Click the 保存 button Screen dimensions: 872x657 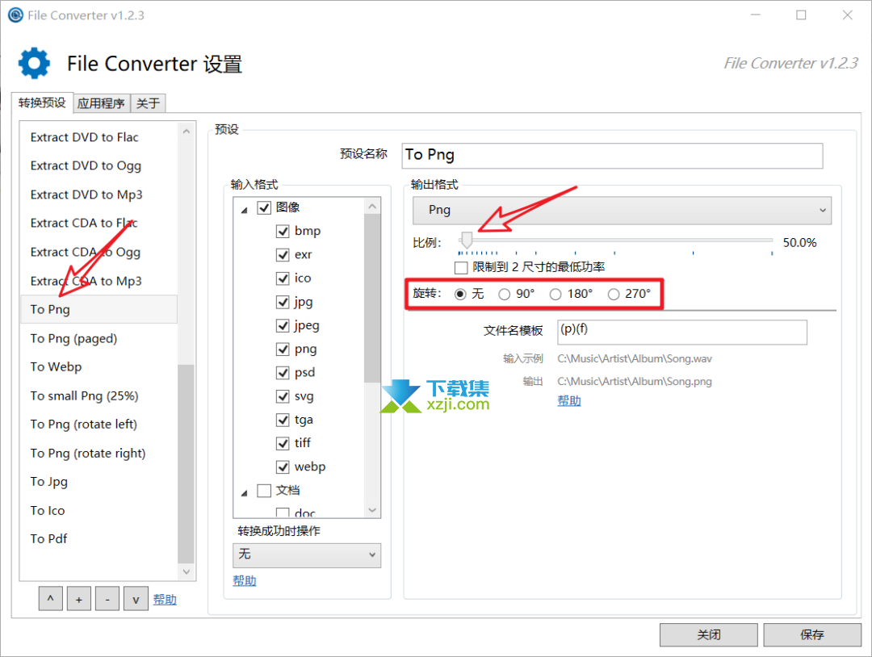click(812, 634)
